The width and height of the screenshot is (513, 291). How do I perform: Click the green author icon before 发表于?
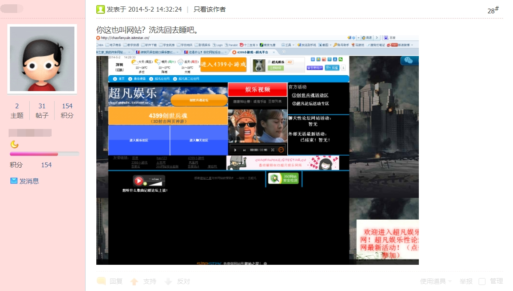[100, 9]
